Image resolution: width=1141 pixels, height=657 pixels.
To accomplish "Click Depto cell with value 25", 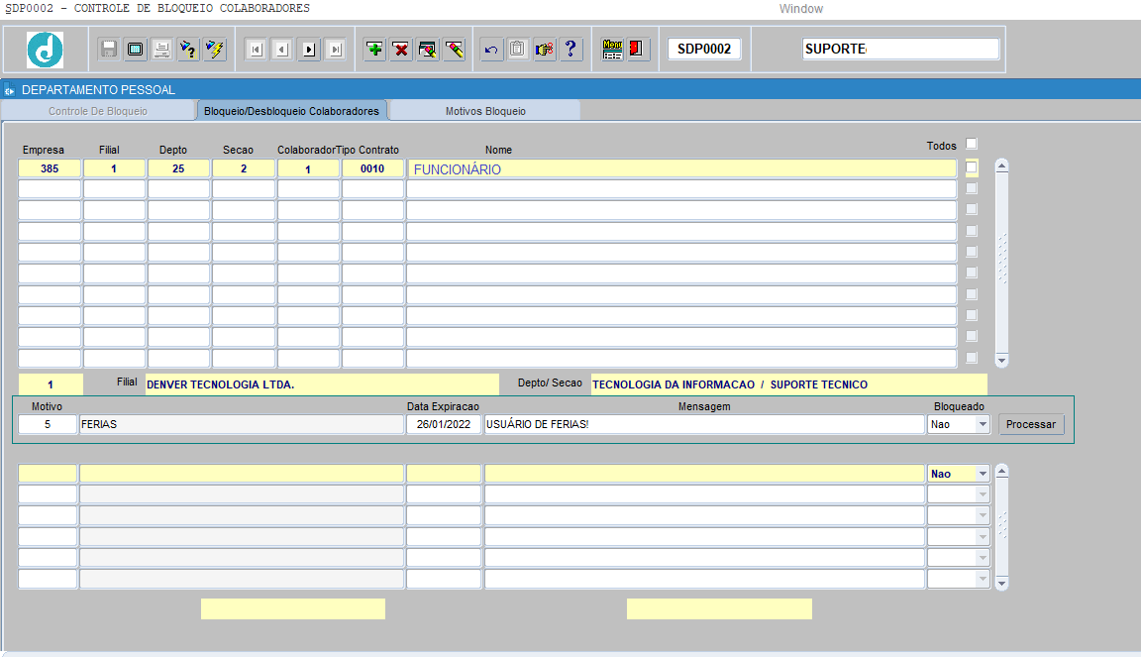I will tap(178, 168).
